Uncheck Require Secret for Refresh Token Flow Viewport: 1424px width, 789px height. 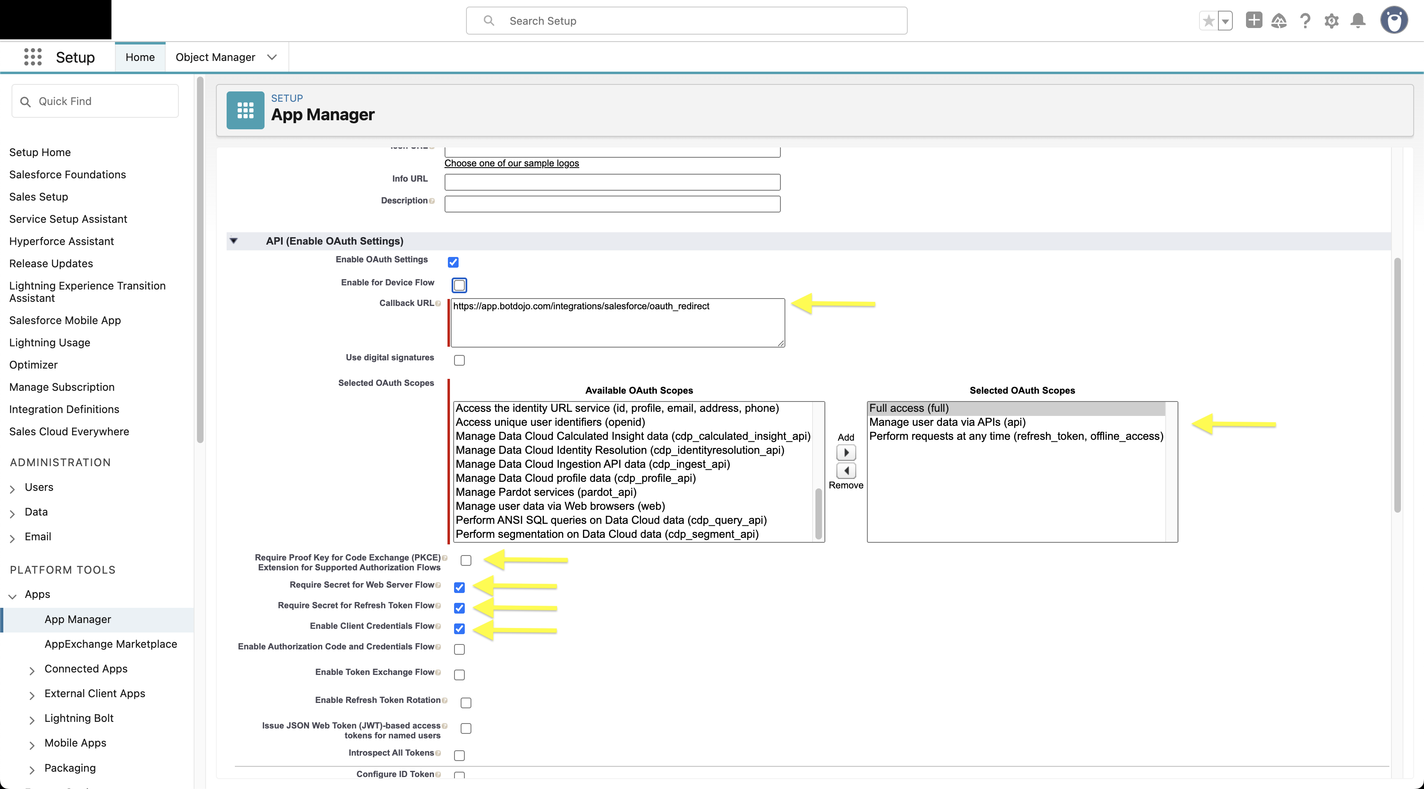459,608
